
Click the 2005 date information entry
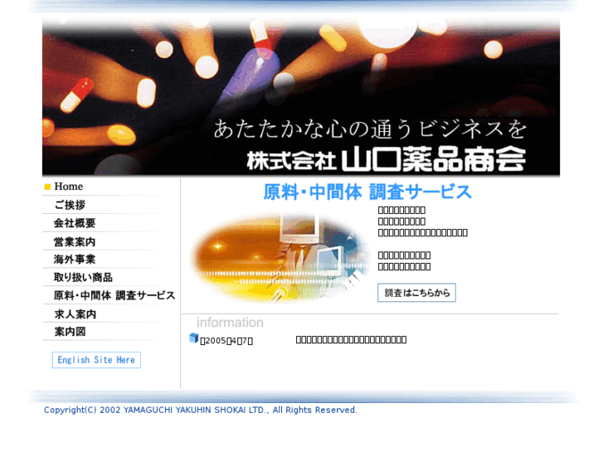pyautogui.click(x=226, y=341)
